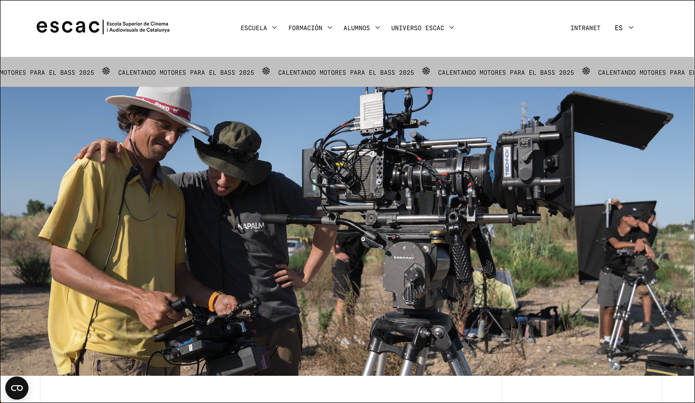Click the escac logo in header
The width and height of the screenshot is (695, 403).
pos(68,27)
